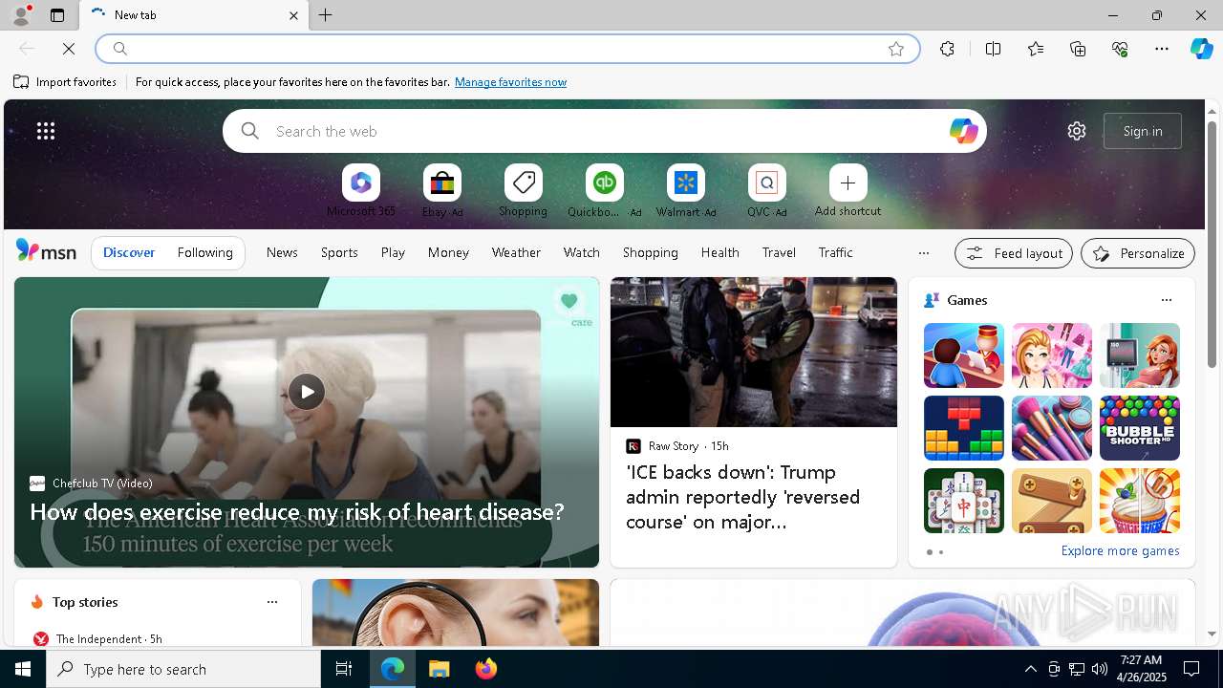
Task: Click the web search box
Action: [604, 131]
